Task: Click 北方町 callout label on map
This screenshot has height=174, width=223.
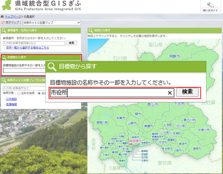Action: [145, 157]
